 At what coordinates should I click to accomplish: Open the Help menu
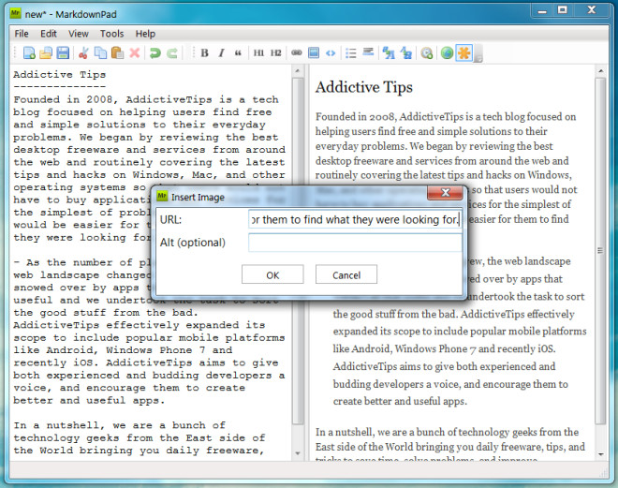145,34
